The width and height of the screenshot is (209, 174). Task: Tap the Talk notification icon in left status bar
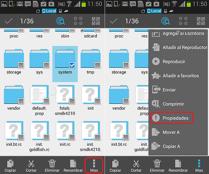click(x=28, y=4)
